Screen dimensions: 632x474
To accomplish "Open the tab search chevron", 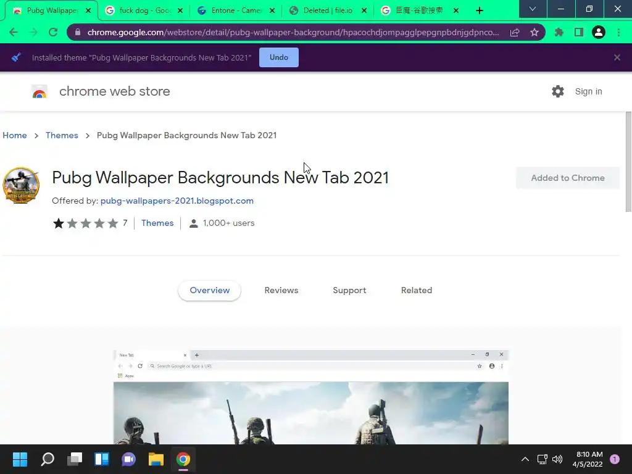I will (533, 9).
